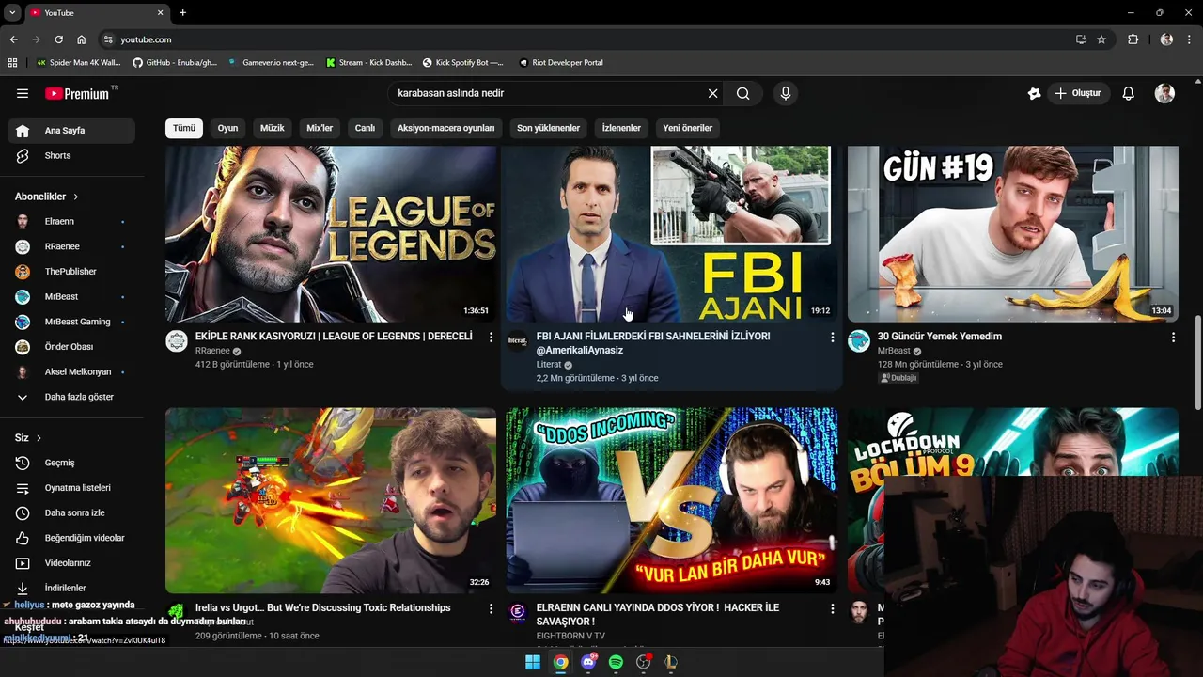
Task: Click the Literat channel name
Action: (x=549, y=365)
